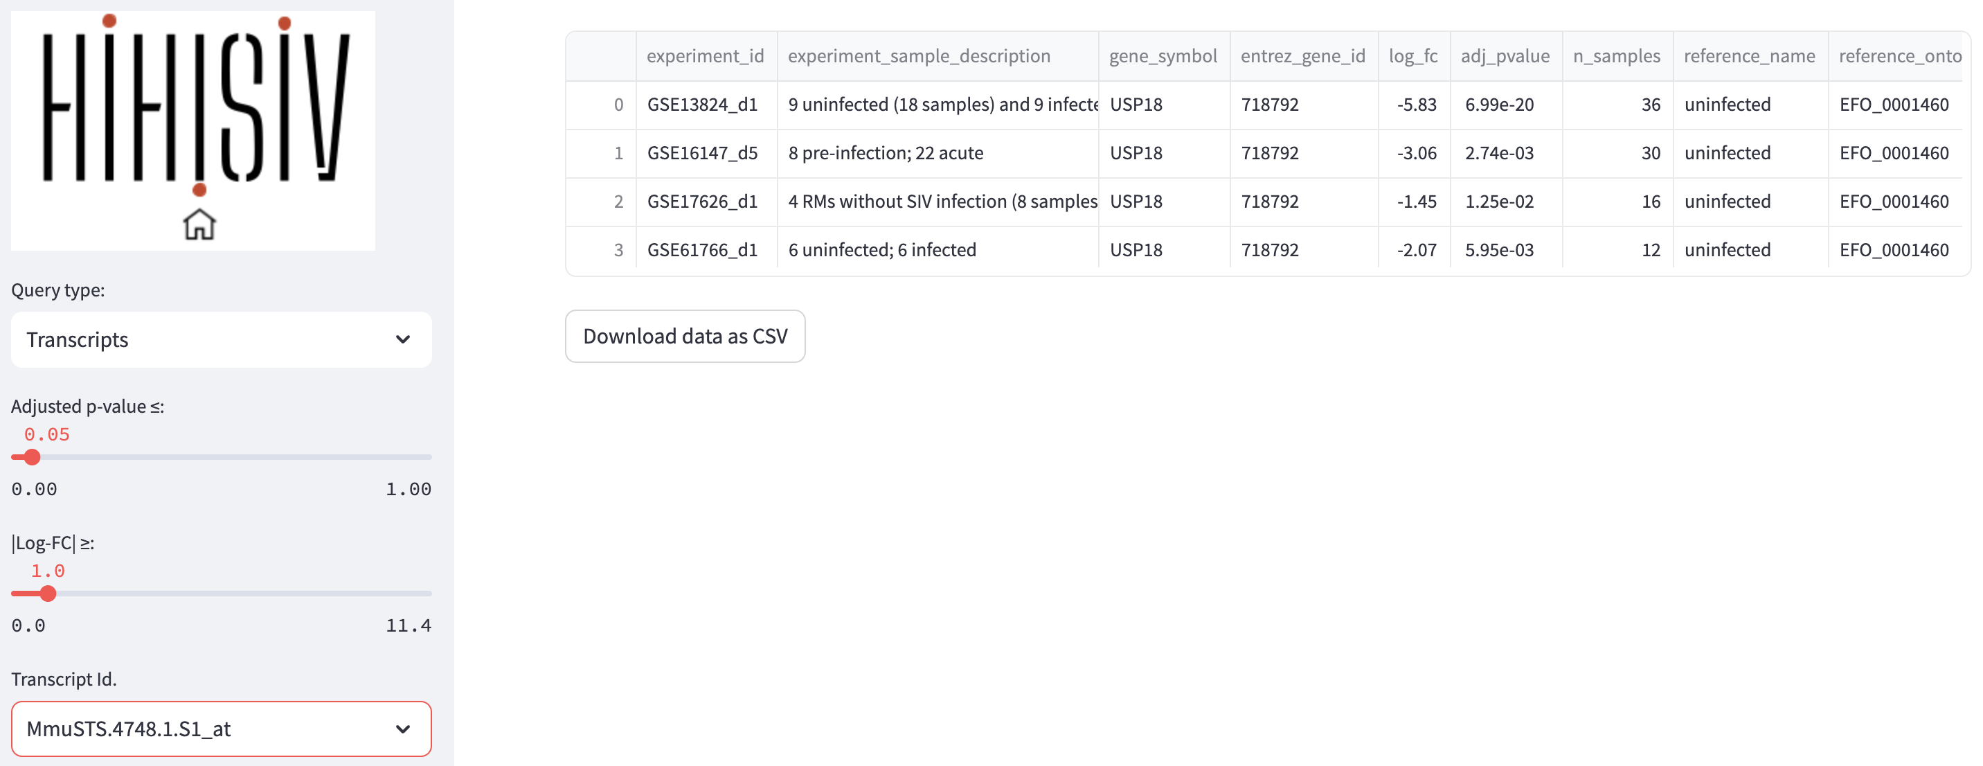This screenshot has height=766, width=1983.
Task: Sort by experiment_id column header
Action: point(706,55)
